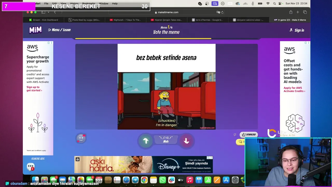Image resolution: width=332 pixels, height=187 pixels.
Task: Open Notes from the Dock
Action: pos(153,180)
